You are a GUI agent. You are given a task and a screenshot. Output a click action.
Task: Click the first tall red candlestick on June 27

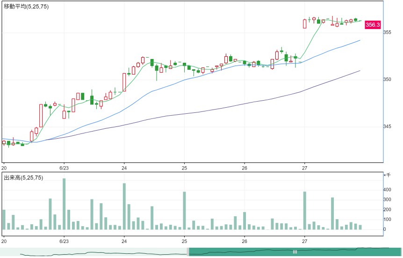coord(305,24)
